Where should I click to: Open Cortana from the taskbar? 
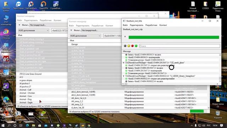tap(15, 126)
